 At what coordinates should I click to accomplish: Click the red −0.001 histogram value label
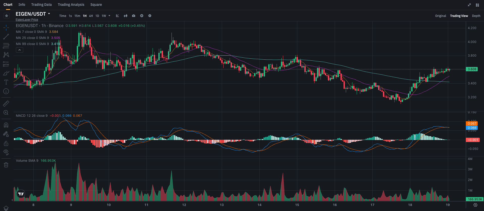(473, 140)
